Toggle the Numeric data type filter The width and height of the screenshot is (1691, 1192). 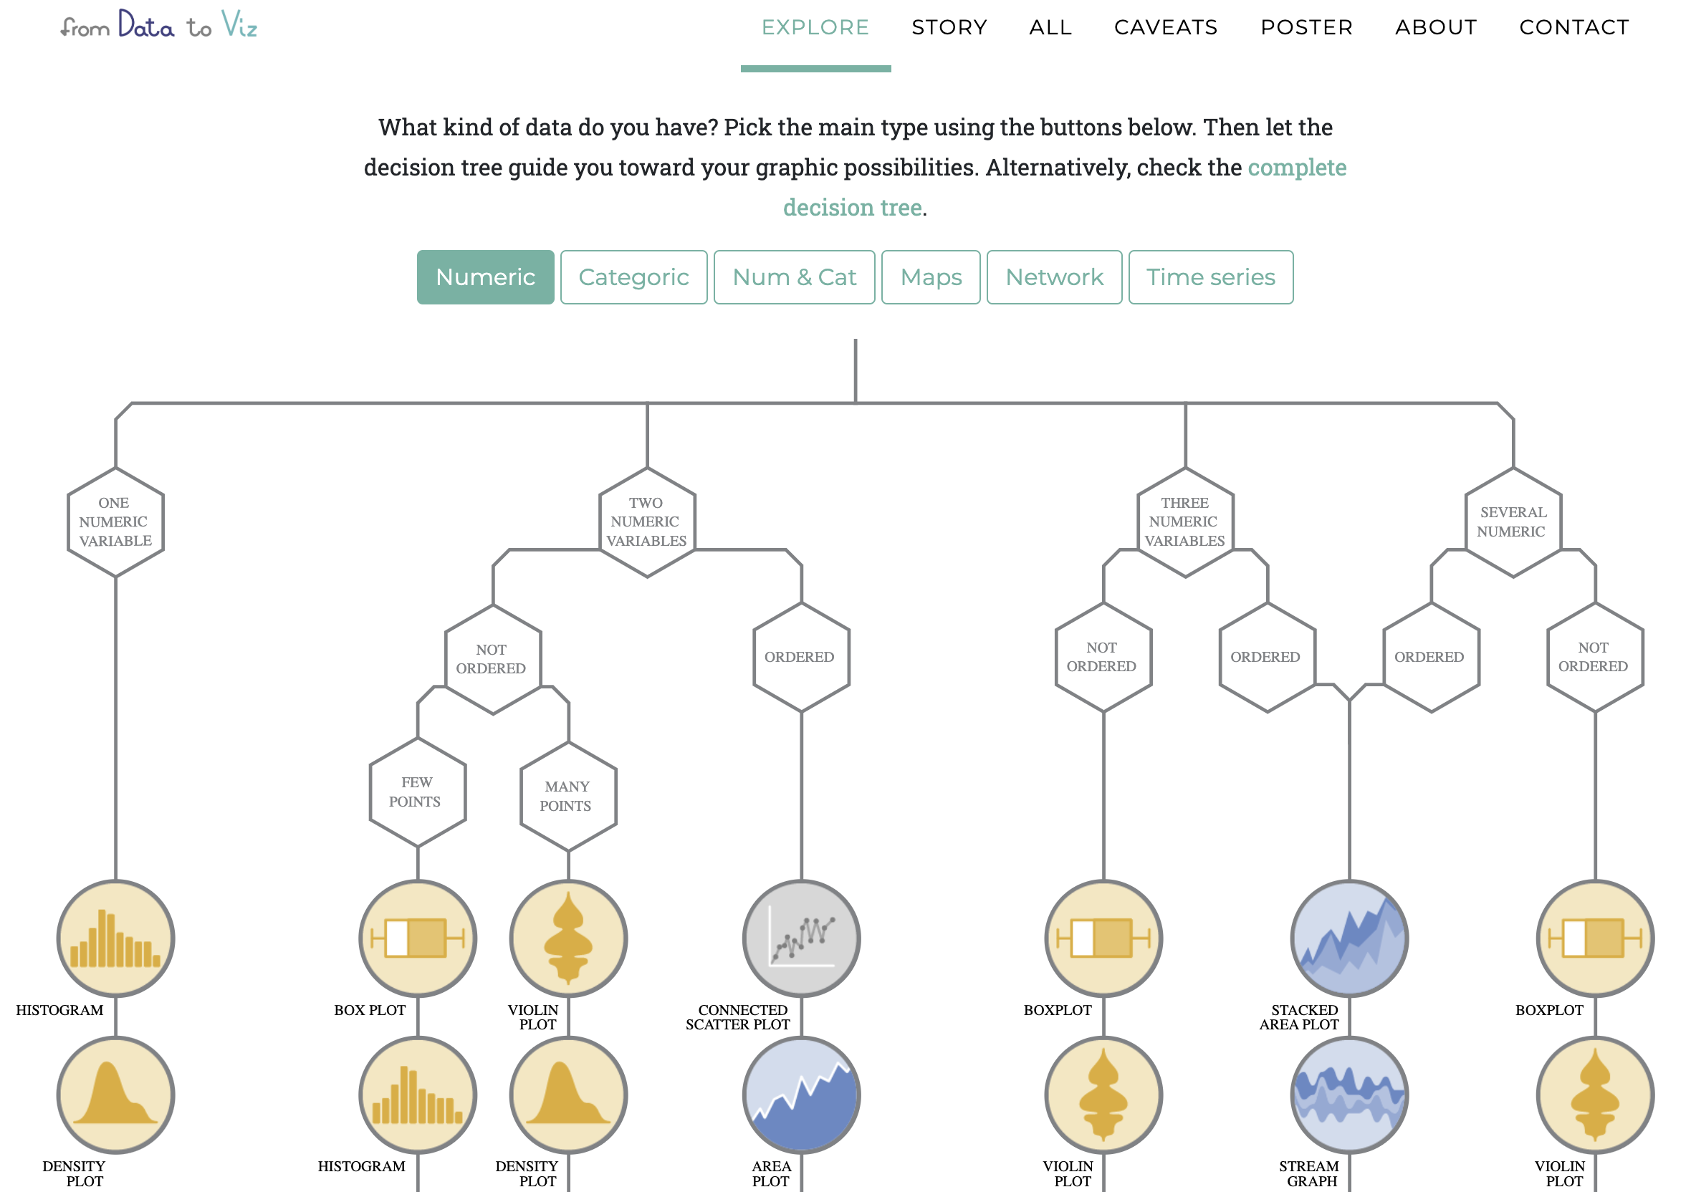(485, 277)
